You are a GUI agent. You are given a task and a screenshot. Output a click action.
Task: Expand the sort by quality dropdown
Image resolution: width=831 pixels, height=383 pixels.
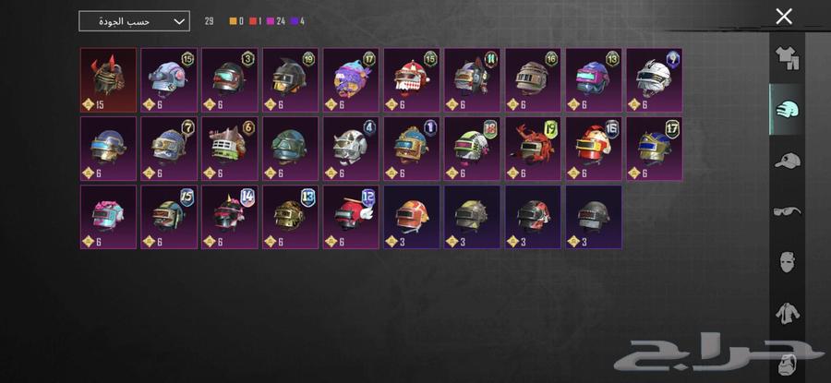coord(134,21)
